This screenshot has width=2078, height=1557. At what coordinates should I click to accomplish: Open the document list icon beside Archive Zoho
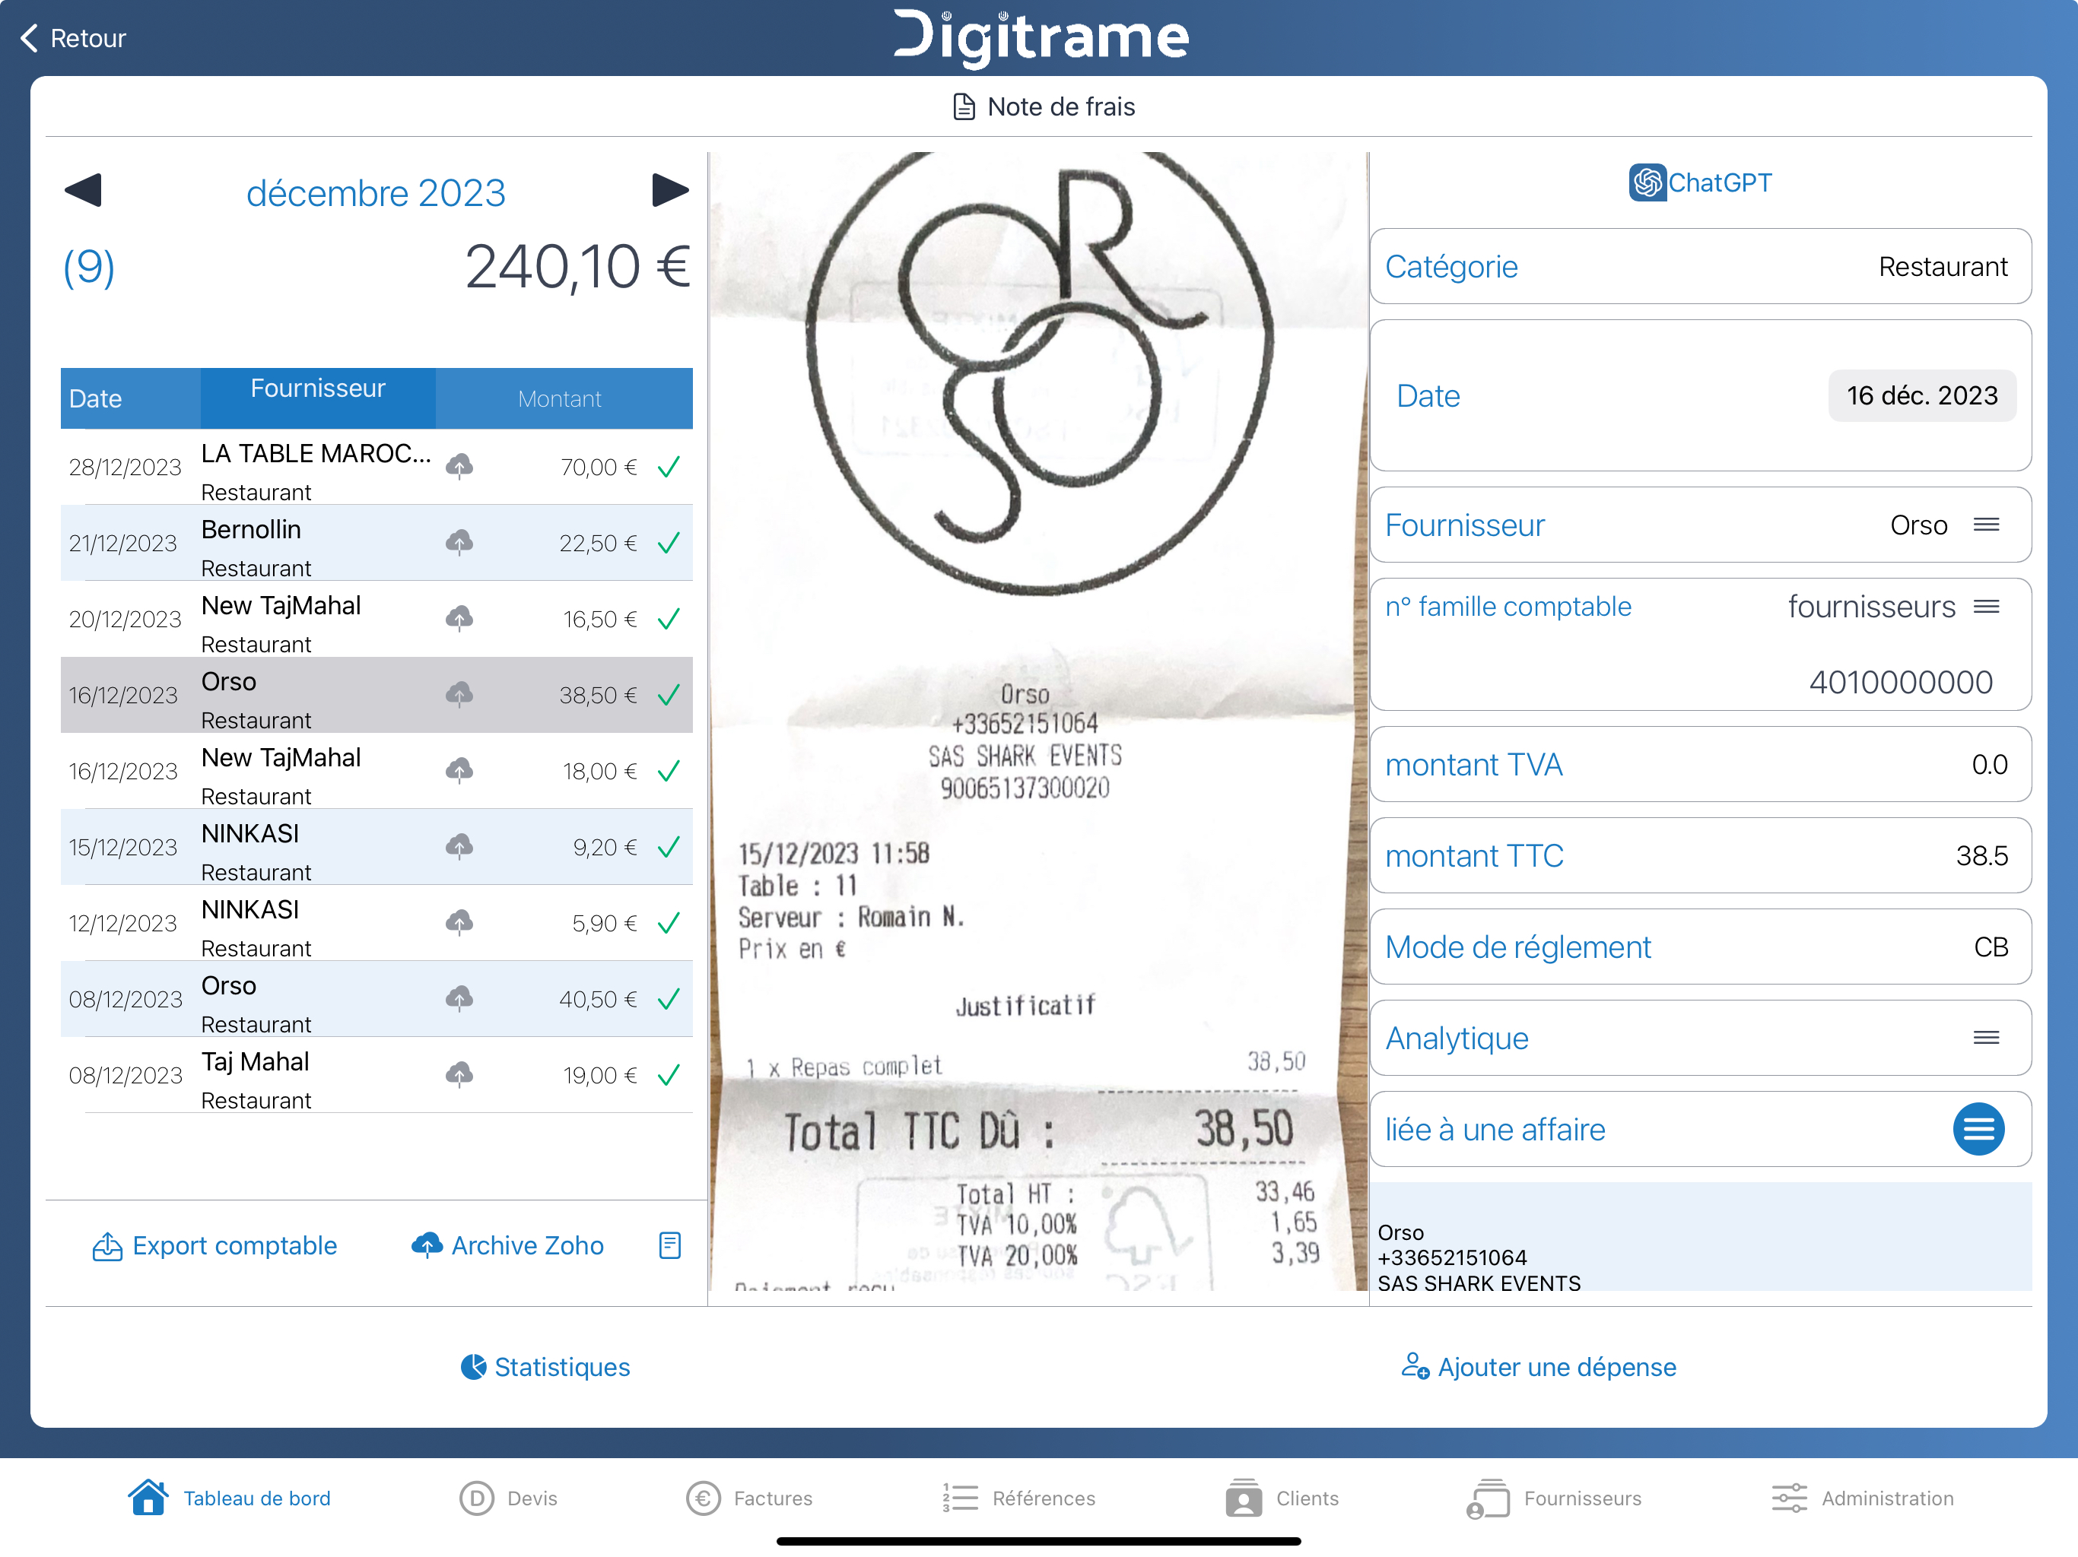point(670,1245)
